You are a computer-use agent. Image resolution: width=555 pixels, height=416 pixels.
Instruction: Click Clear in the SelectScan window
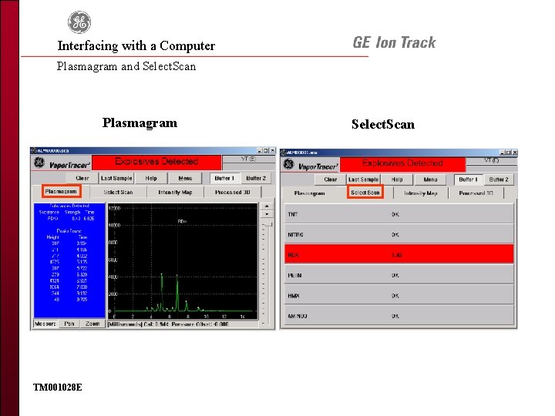point(331,179)
